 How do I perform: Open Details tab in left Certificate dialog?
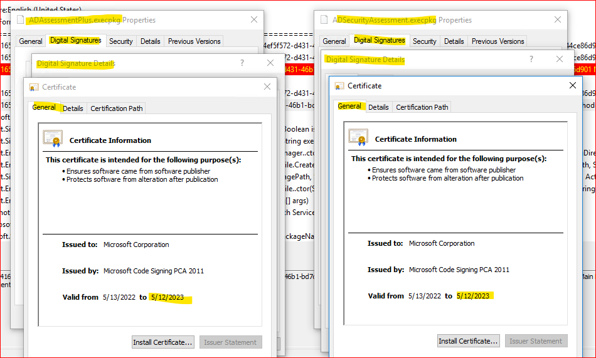(73, 108)
